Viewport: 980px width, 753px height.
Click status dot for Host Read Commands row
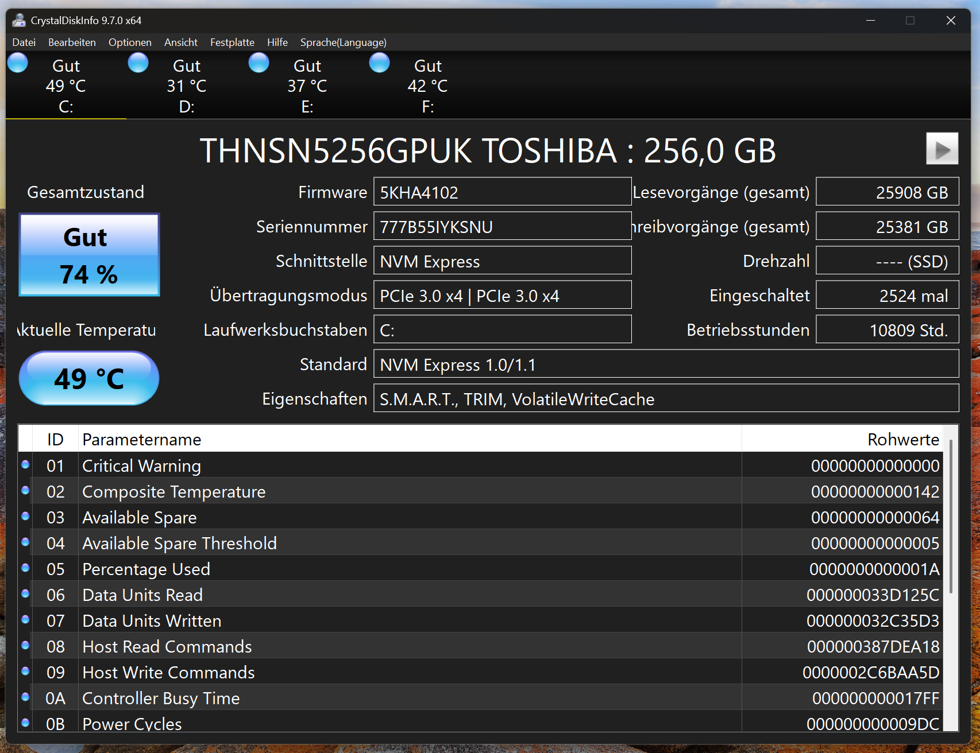click(x=25, y=646)
